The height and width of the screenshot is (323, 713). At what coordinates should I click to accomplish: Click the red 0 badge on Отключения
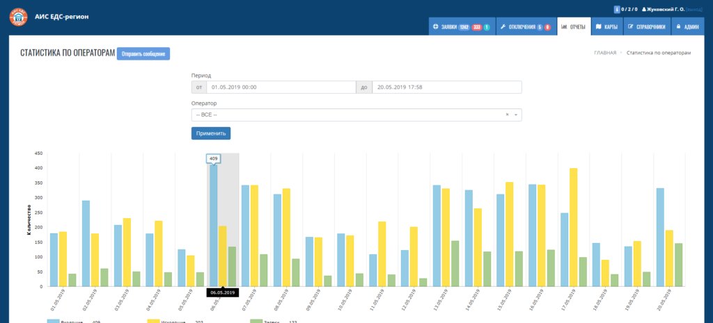point(547,27)
